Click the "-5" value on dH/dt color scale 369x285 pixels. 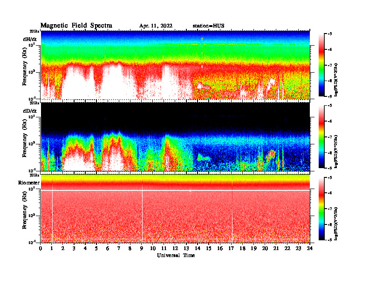(x=330, y=34)
